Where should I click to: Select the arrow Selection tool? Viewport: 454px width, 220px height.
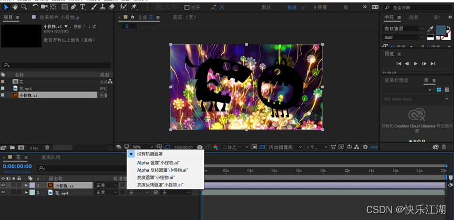(6, 7)
